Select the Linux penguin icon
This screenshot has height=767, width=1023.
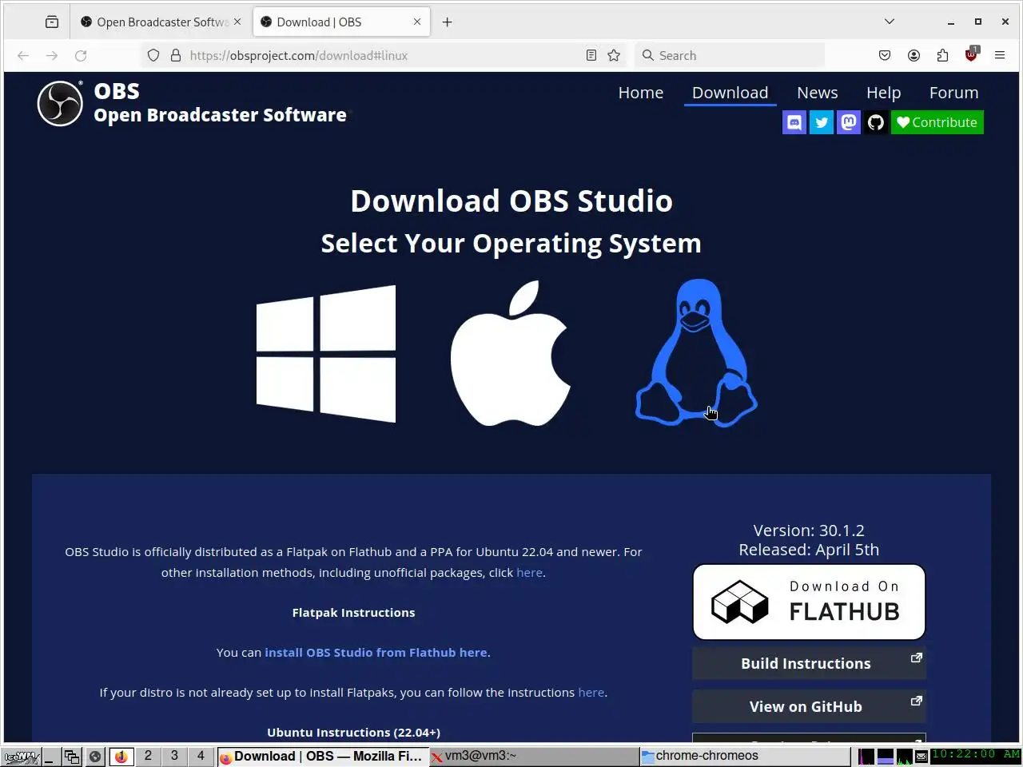click(696, 352)
